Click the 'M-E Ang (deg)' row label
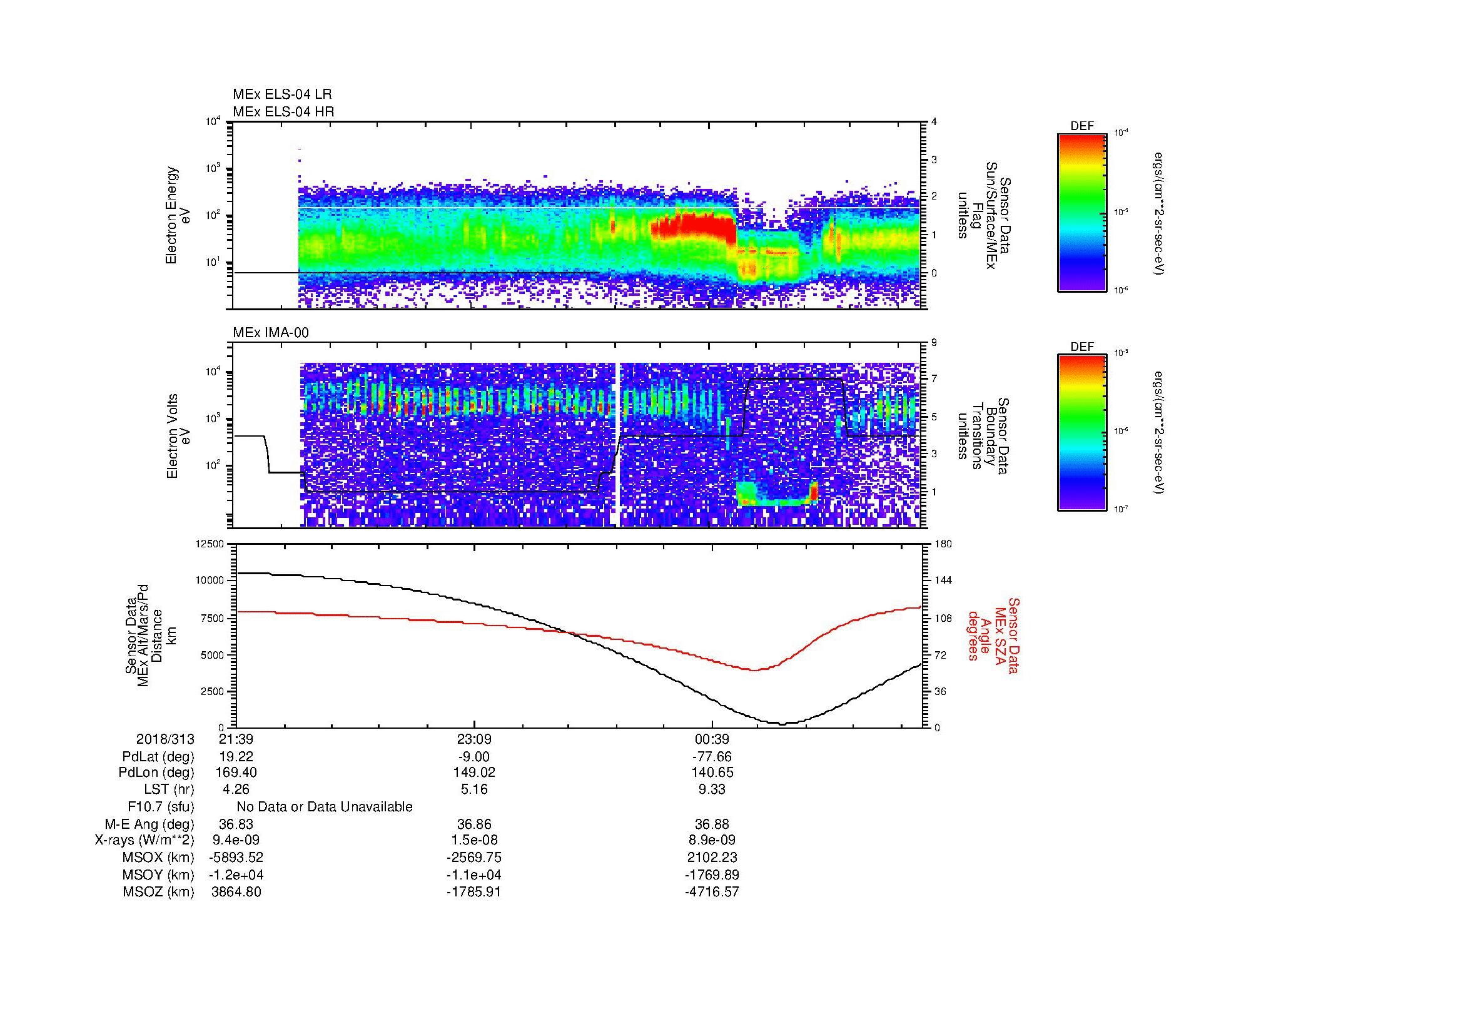Viewport: 1463px width, 1034px height. click(x=149, y=824)
